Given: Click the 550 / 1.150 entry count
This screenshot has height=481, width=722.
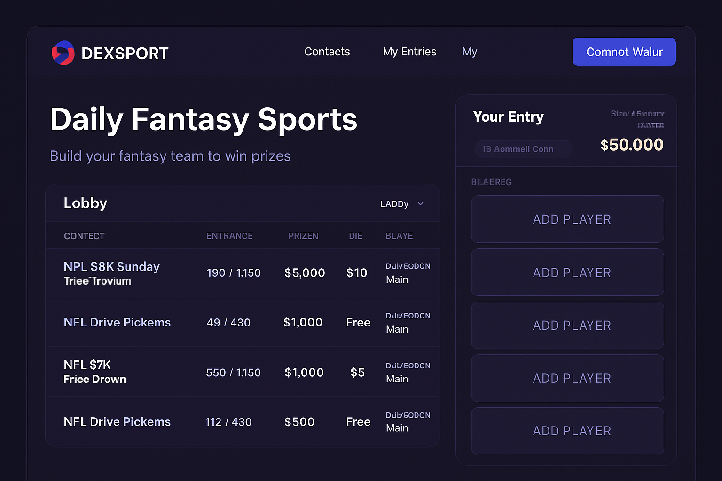Looking at the screenshot, I should (234, 372).
